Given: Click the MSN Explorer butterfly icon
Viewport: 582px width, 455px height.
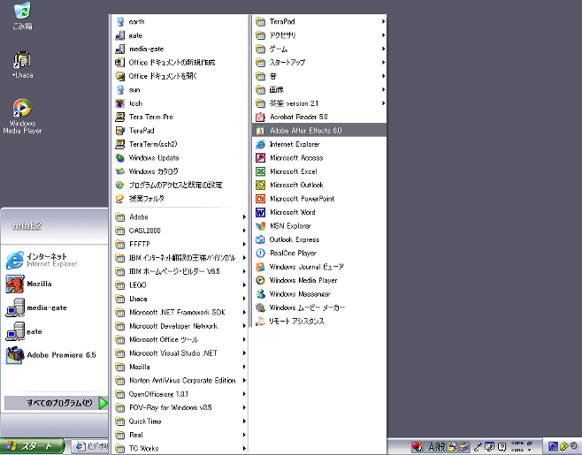Looking at the screenshot, I should click(261, 226).
